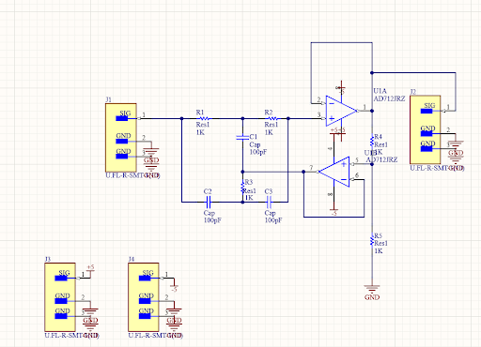Click the R5 designator label
Viewport: 481px width, 347px height.
pyautogui.click(x=379, y=235)
